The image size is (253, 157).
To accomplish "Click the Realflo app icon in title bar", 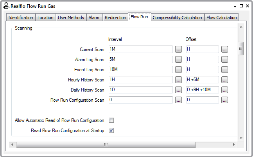I will [5, 6].
